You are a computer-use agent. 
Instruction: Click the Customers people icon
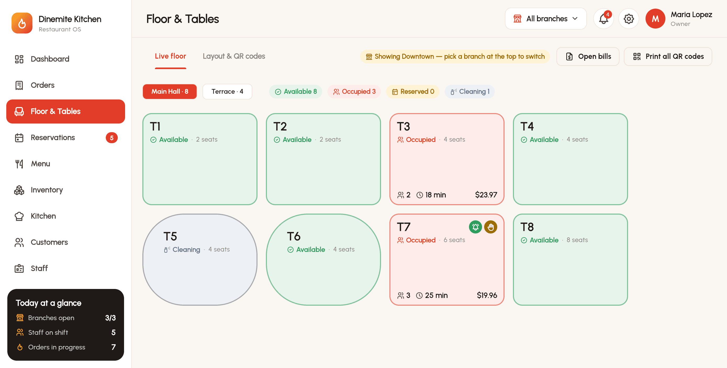pyautogui.click(x=19, y=242)
